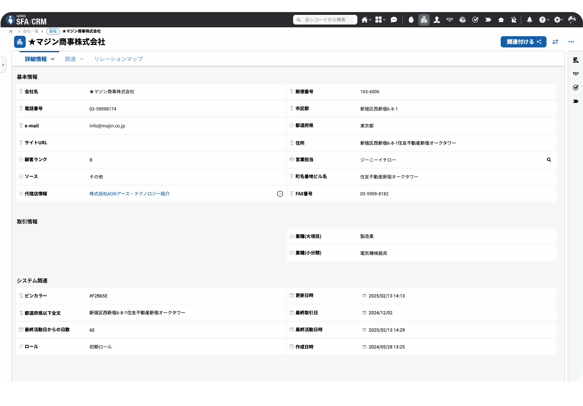Screen dimensions: 583x406
Task: Open the question mark help icon
Action: pos(542,20)
